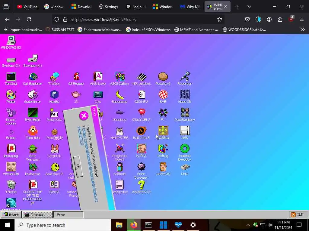Click the browser address bar URL

click(104, 20)
